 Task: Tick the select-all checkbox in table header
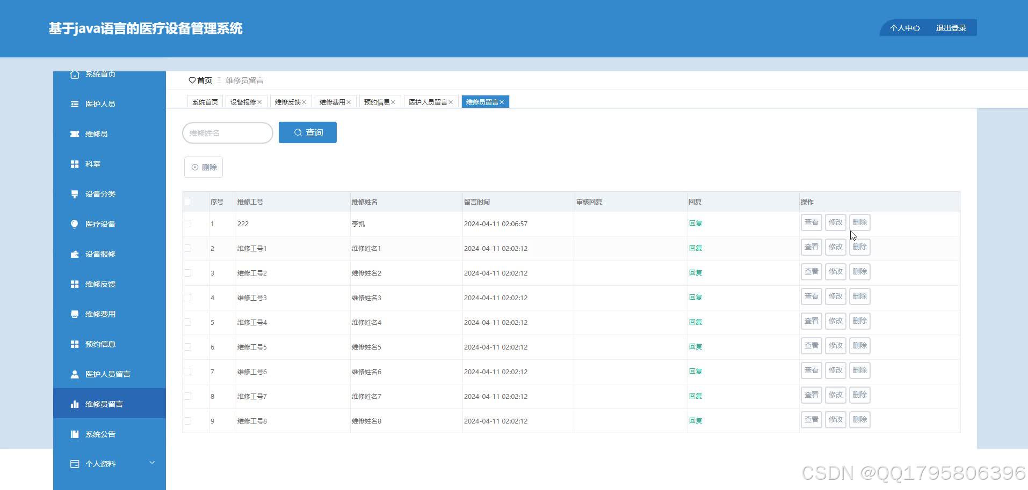187,202
